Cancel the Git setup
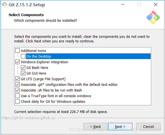 [x=148, y=127]
